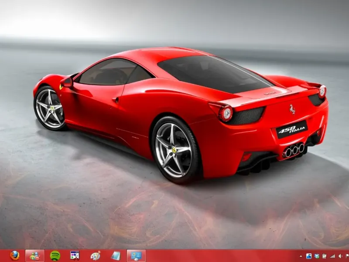Open the Snipping Tool with scissors icon
The width and height of the screenshot is (349, 262).
pos(75,255)
